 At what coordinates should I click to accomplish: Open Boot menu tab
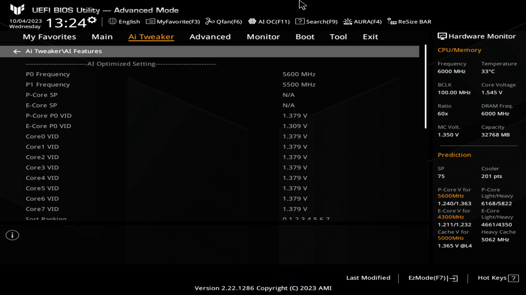pyautogui.click(x=305, y=36)
